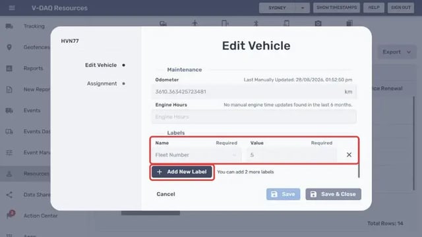
Task: Click the Geofences pin icon
Action: [x=9, y=47]
